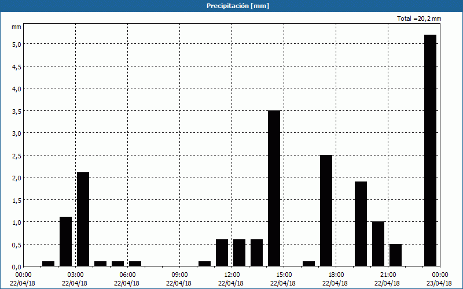Screen dimensions: 463x289
Task: Select the "Total =20,2 mm" label
Action: pos(419,18)
